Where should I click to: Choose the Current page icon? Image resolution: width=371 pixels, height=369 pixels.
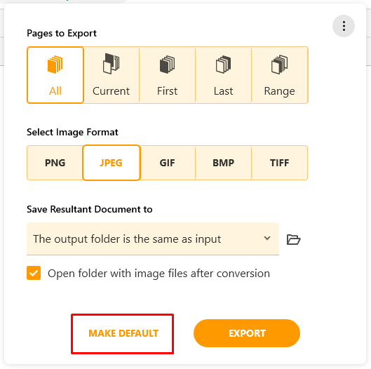point(112,64)
